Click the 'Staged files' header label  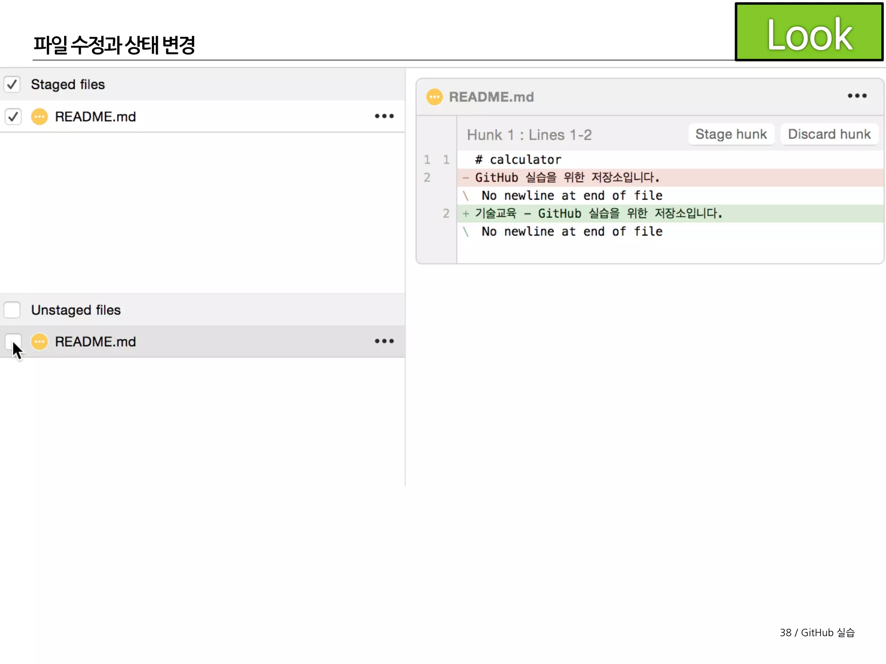68,84
